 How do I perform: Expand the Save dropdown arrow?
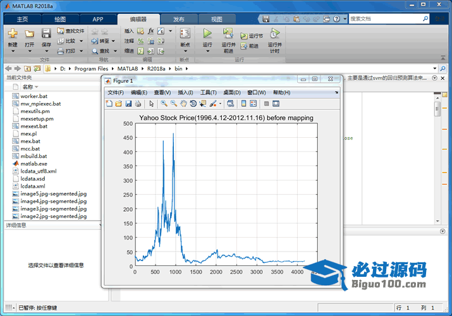tap(46, 51)
